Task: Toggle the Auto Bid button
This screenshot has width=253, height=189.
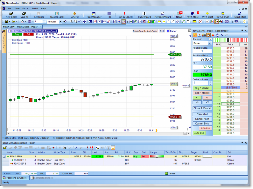Action: [199, 133]
